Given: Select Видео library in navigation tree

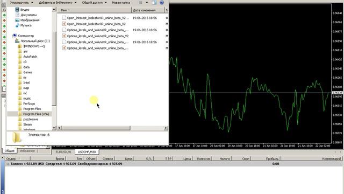Looking at the screenshot, I should tap(25, 10).
